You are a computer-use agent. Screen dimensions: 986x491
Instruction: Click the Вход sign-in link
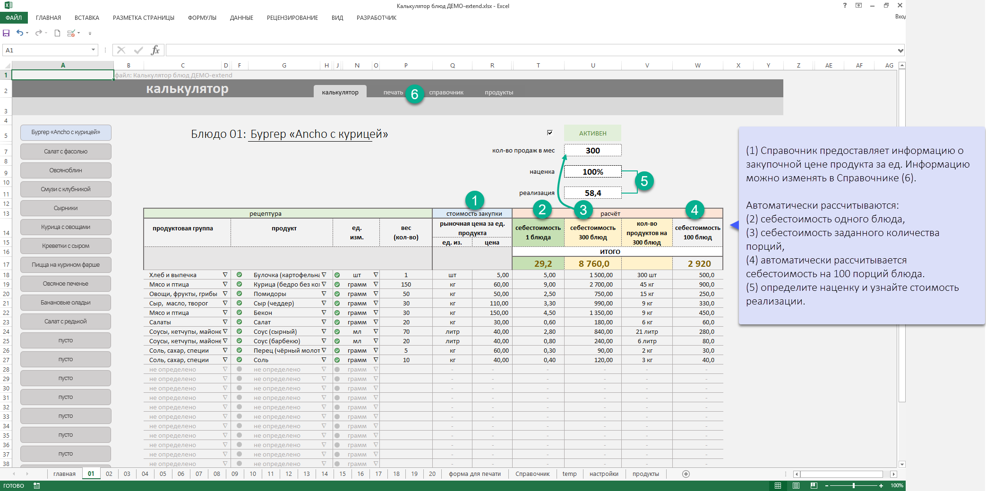(x=900, y=17)
